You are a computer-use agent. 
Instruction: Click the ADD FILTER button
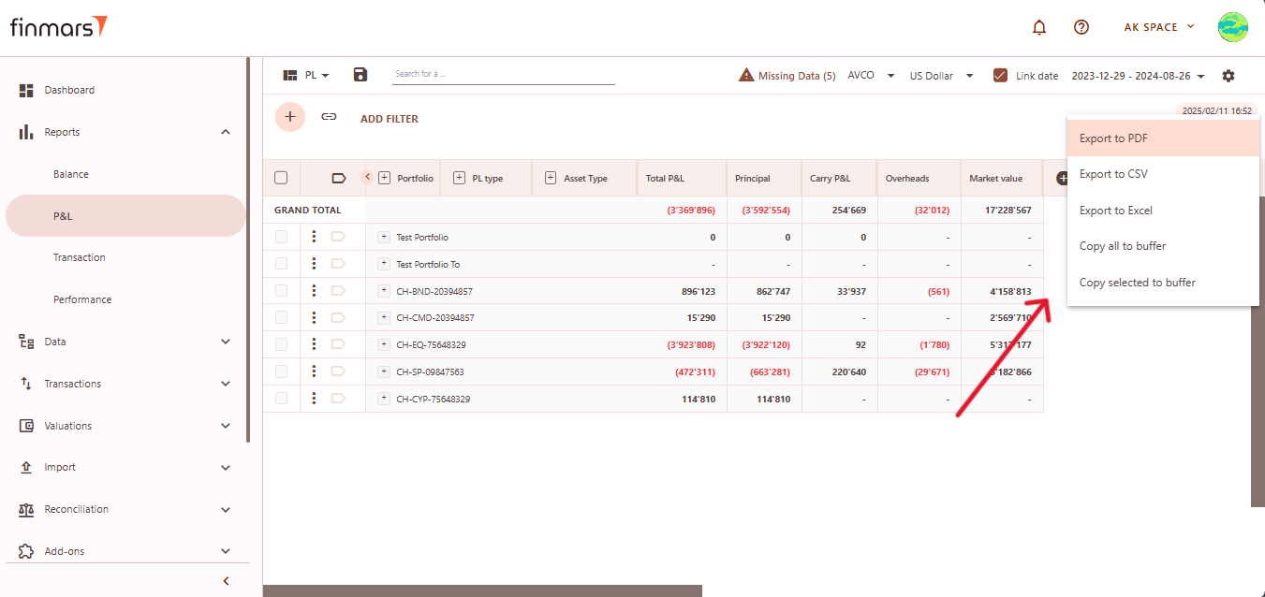pos(389,119)
